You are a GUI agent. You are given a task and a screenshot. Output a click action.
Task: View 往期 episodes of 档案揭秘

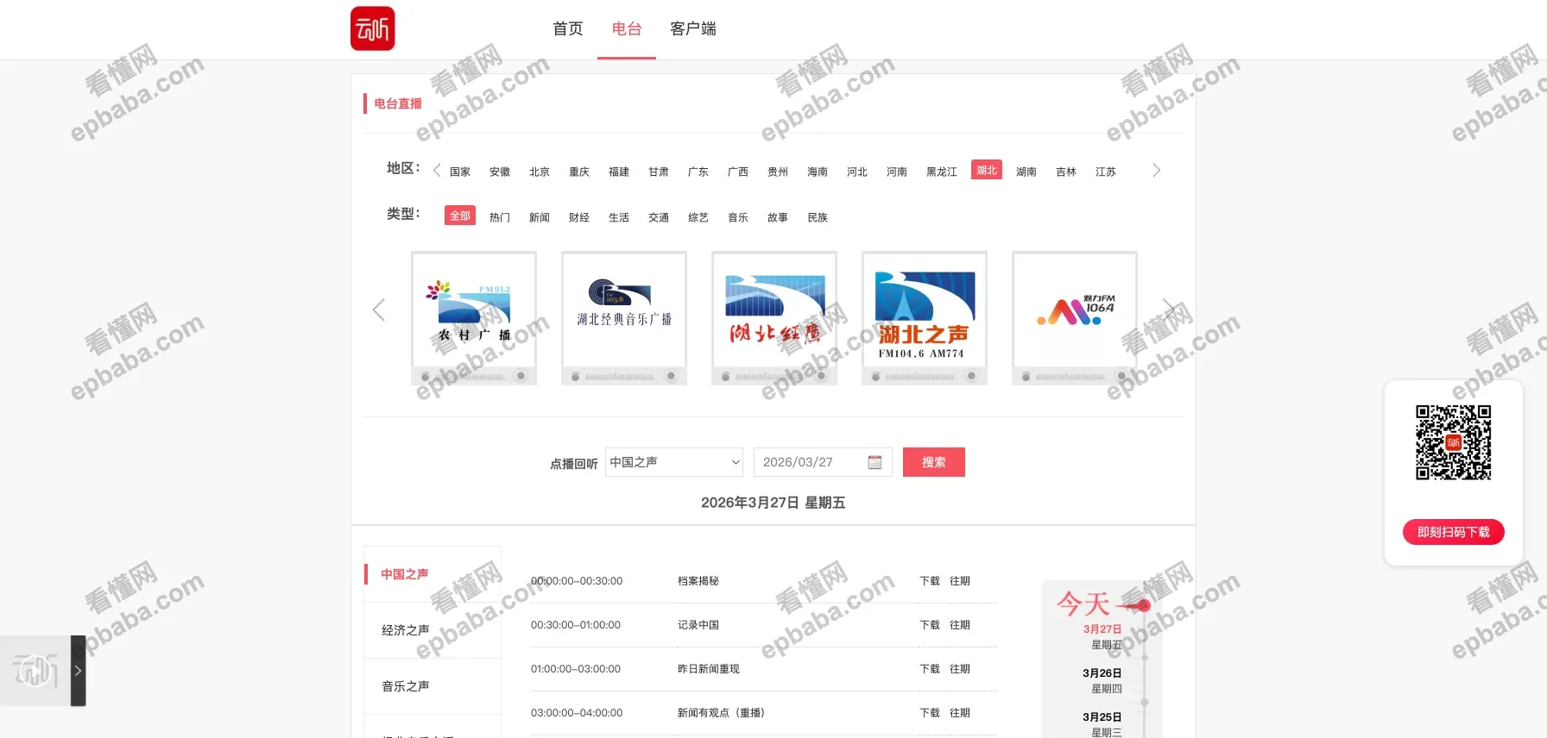[960, 581]
